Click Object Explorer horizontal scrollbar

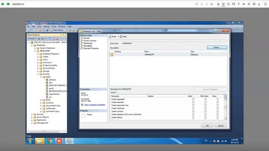44,131
